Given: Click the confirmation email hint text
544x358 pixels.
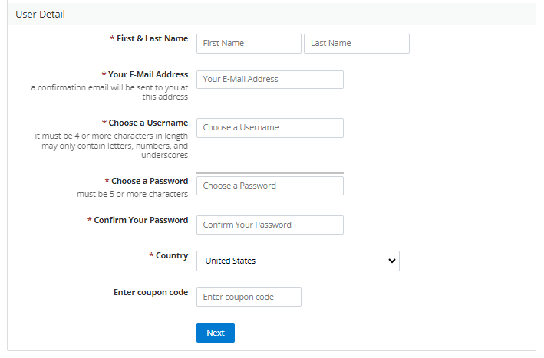Looking at the screenshot, I should point(110,92).
